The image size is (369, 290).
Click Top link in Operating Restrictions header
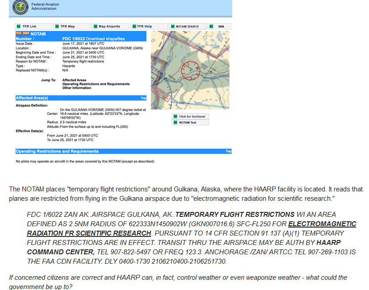point(228,151)
